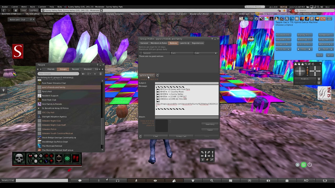Add landmark using the orange star icon
The height and width of the screenshot is (188, 335).
[284, 10]
